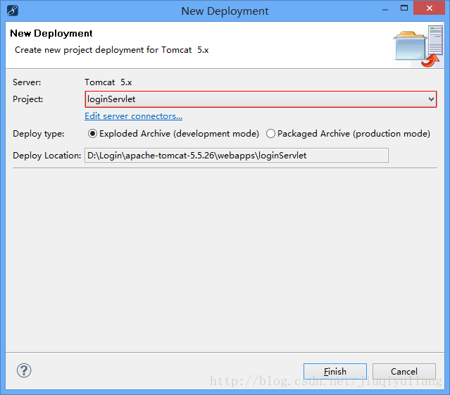Click into the Deploy Location path field
This screenshot has height=395, width=450.
click(x=237, y=155)
